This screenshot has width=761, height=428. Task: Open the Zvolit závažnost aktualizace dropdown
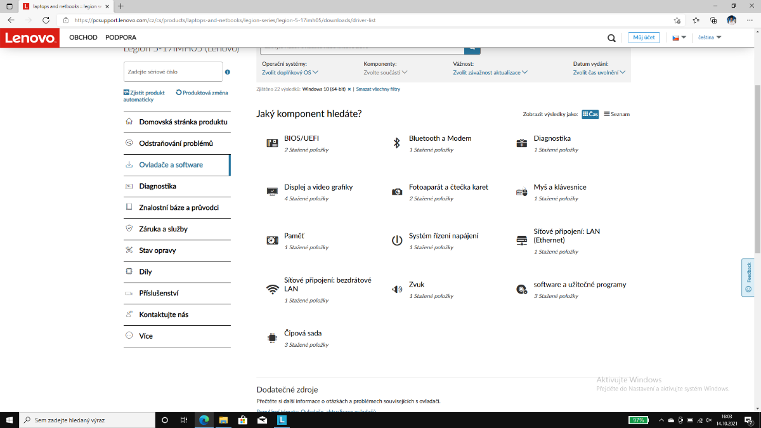coord(490,72)
